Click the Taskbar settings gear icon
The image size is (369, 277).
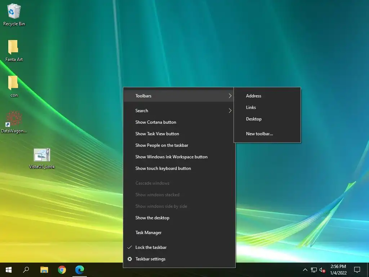(x=130, y=259)
